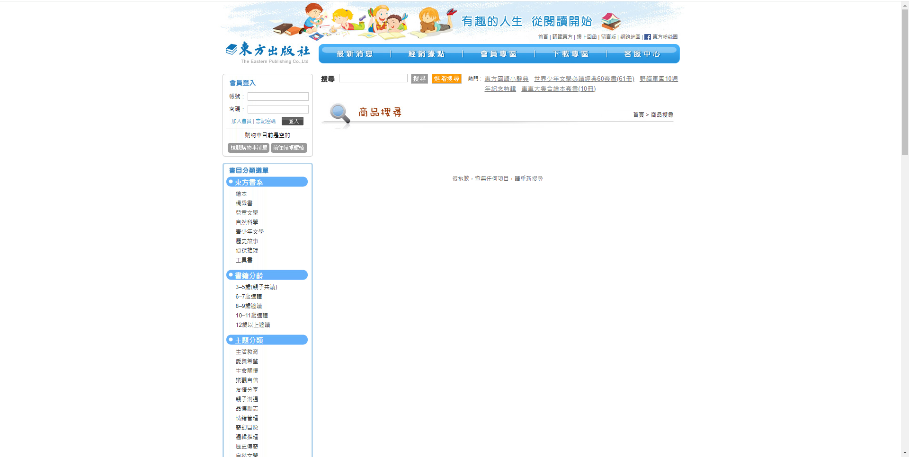Open the 樂觀自信 theme
This screenshot has height=457, width=909.
[x=247, y=380]
